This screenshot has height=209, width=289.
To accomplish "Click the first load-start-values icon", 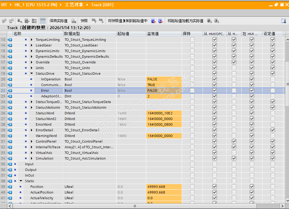I will tap(209, 21).
